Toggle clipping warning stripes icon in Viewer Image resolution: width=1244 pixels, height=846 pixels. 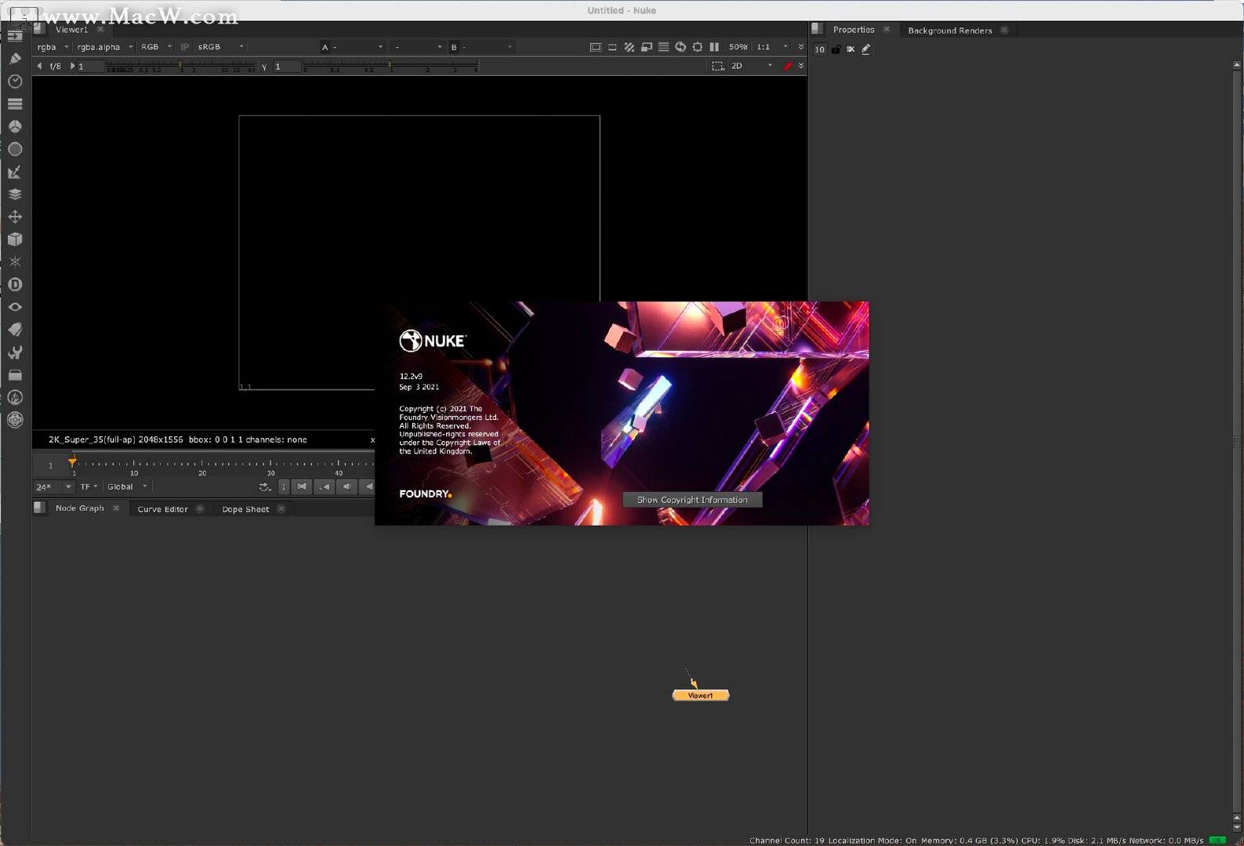point(629,47)
